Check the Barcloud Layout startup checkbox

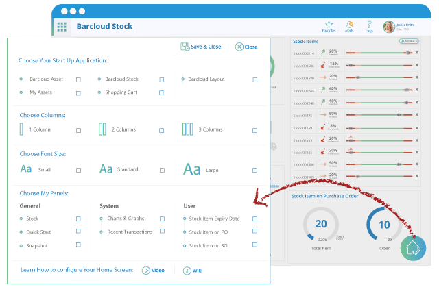(x=254, y=80)
